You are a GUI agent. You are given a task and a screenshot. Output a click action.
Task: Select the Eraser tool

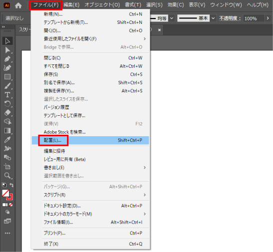coord(7,113)
